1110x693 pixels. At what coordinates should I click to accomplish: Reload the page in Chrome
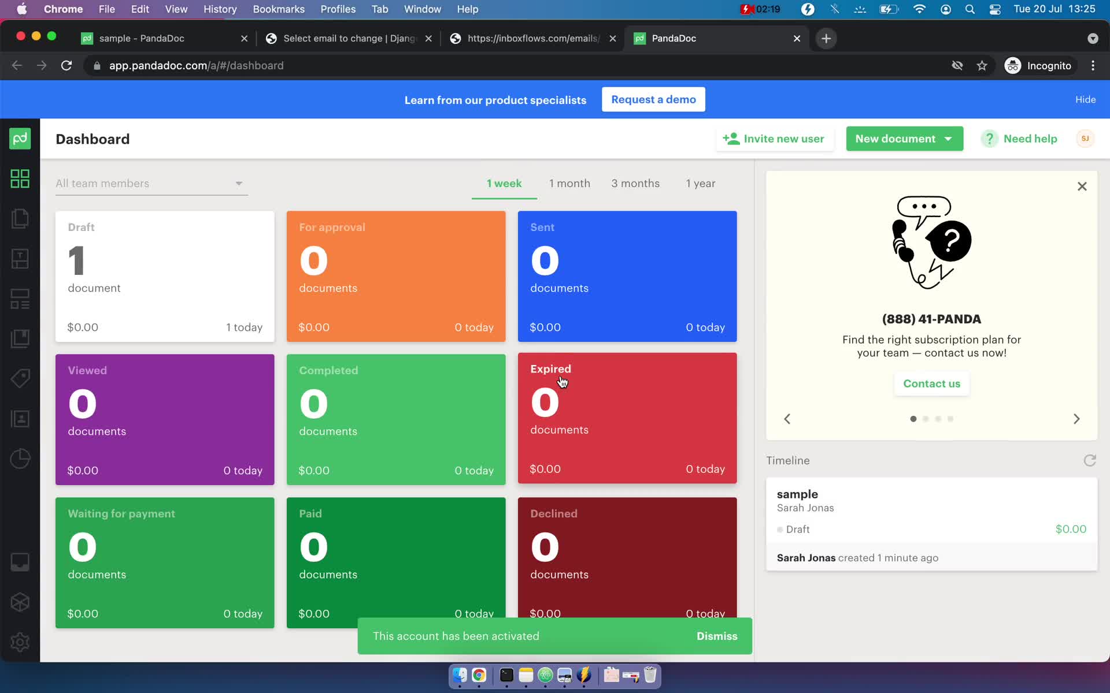pos(66,66)
